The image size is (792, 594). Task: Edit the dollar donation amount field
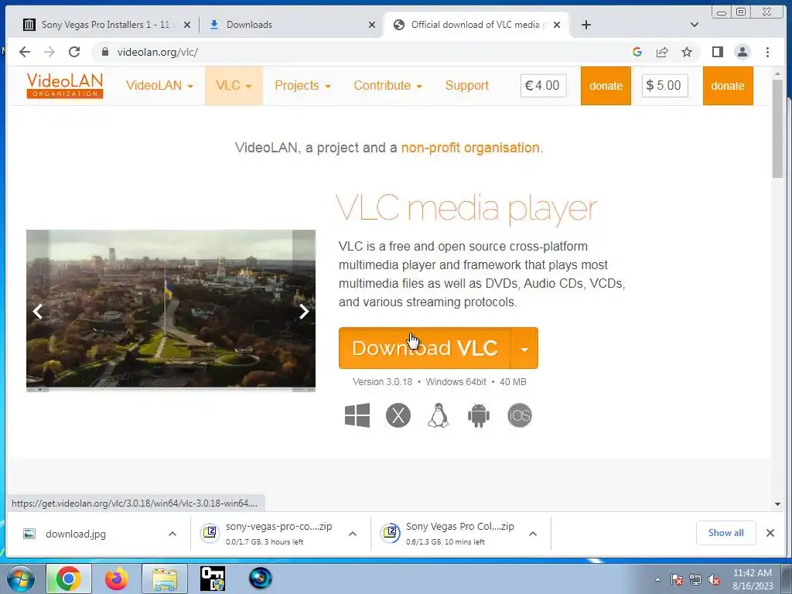coord(664,86)
